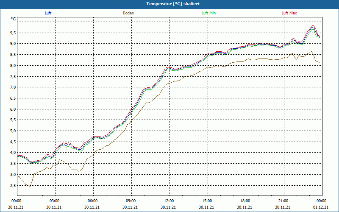This screenshot has height=212, width=339.
Task: Click the 9,5 y-axis value
Action: tap(13, 33)
